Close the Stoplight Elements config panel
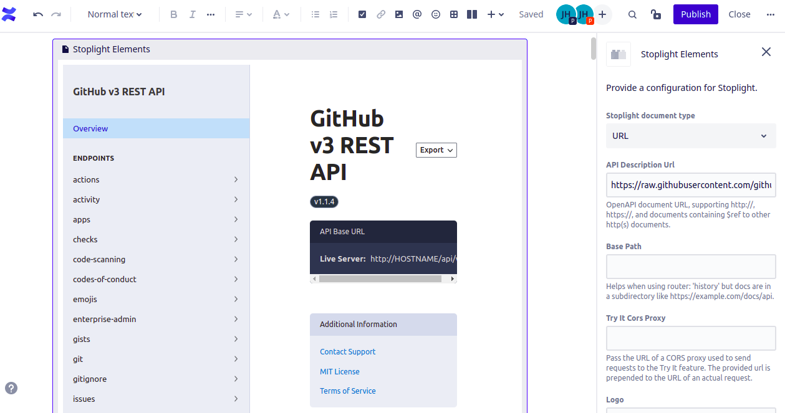Image resolution: width=785 pixels, height=413 pixels. click(766, 52)
